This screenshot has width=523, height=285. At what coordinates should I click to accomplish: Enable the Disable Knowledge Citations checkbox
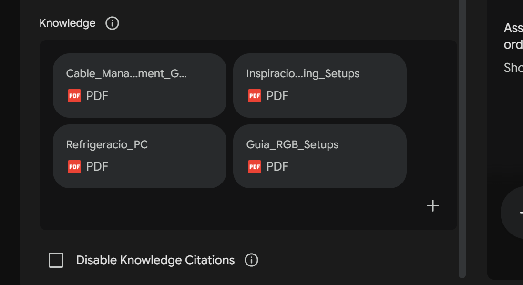click(x=56, y=260)
